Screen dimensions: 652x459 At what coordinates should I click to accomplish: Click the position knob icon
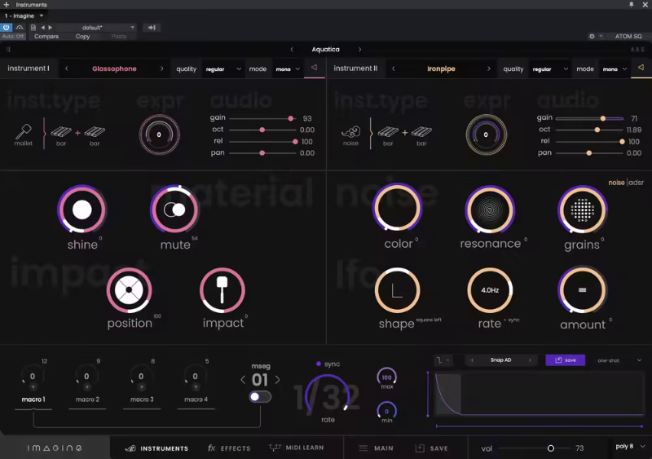129,289
